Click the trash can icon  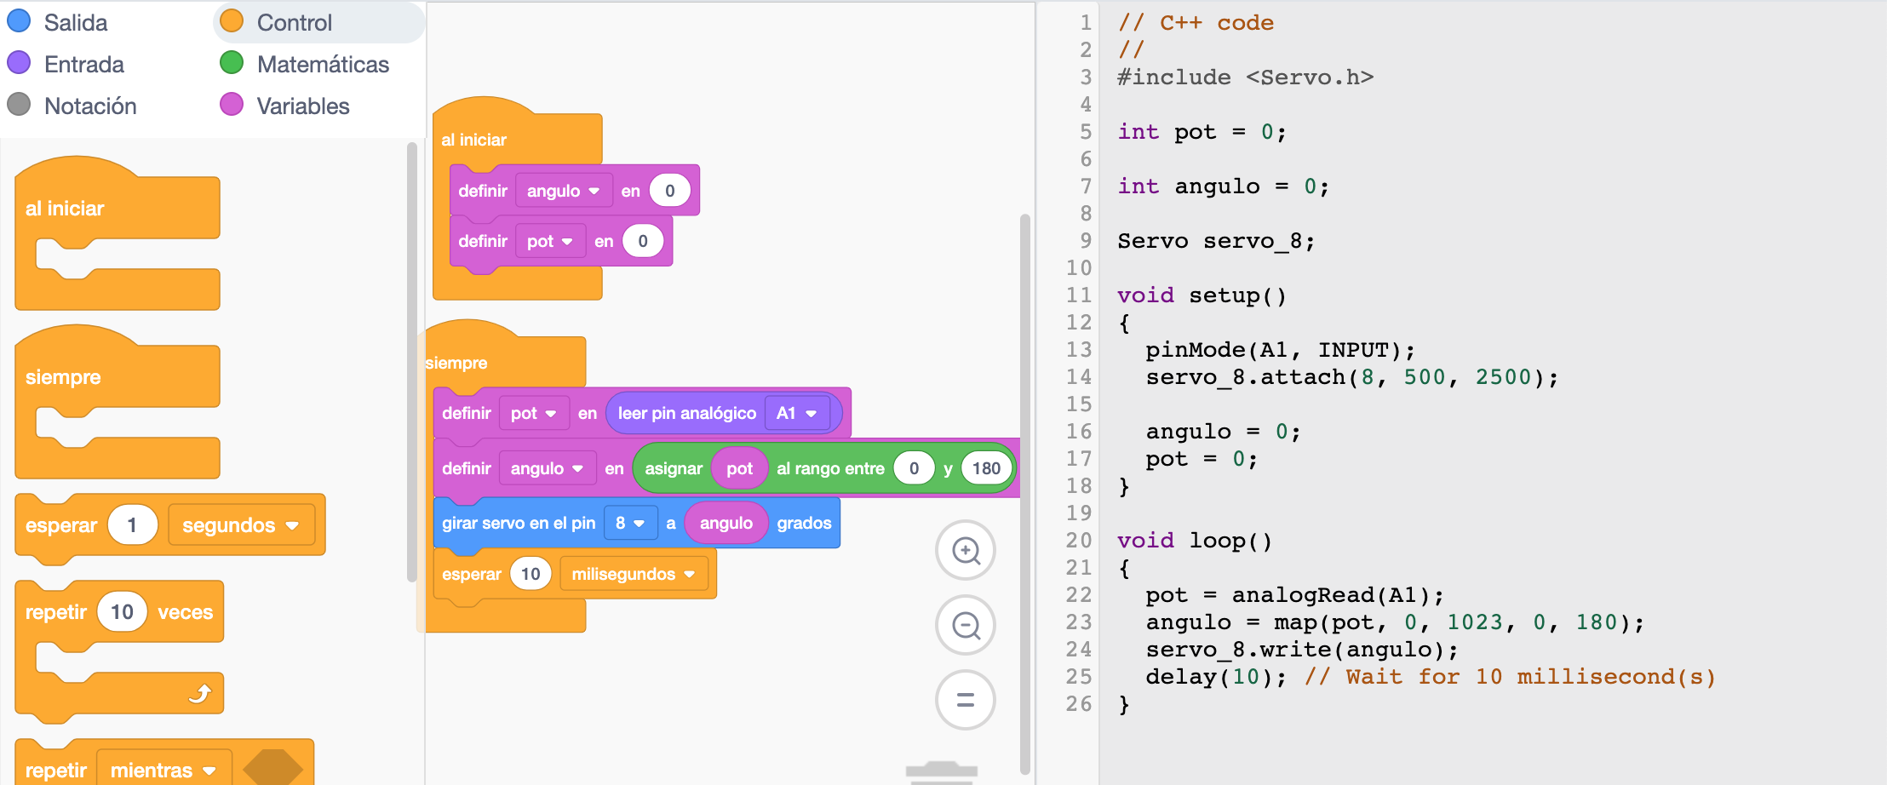coord(941,772)
